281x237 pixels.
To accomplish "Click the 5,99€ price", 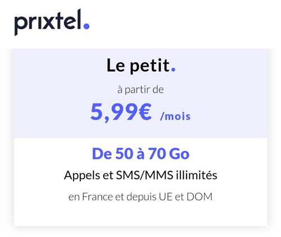I will pyautogui.click(x=121, y=112).
